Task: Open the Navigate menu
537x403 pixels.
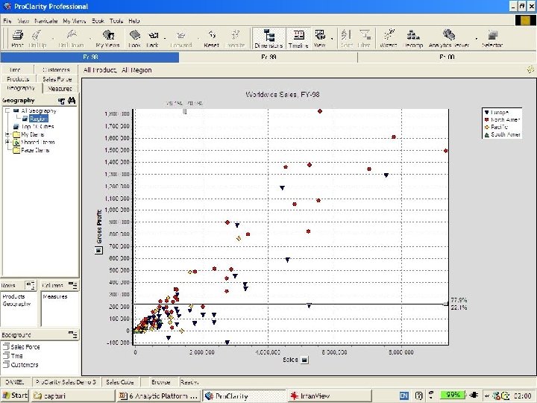Action: (x=46, y=21)
